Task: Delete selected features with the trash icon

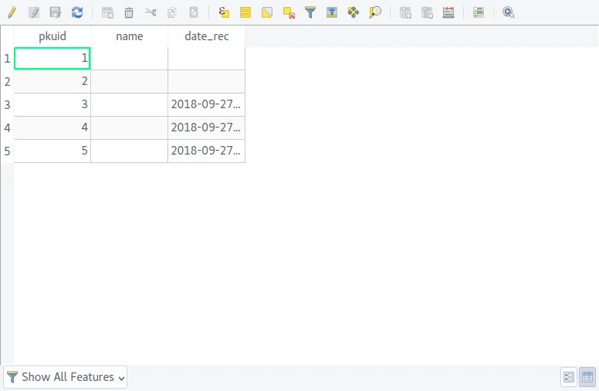Action: click(x=129, y=12)
